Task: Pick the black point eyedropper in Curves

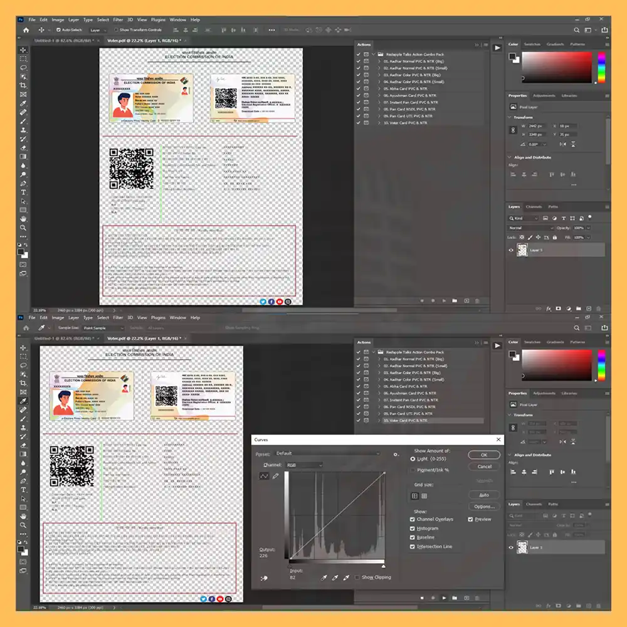Action: [x=324, y=577]
